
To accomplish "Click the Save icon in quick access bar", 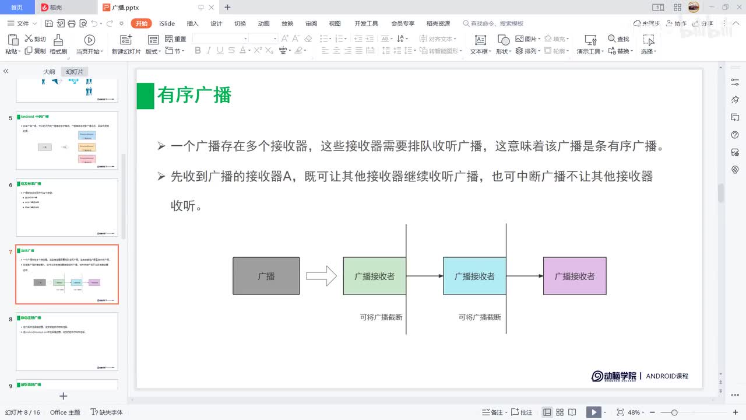I will (x=49, y=23).
